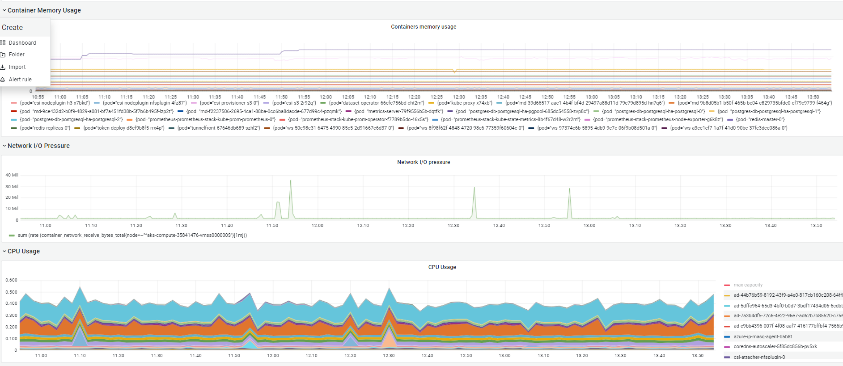Toggle the dataset-operator-66cfc756bd-cht2m legend series
The image size is (843, 366).
click(x=377, y=103)
